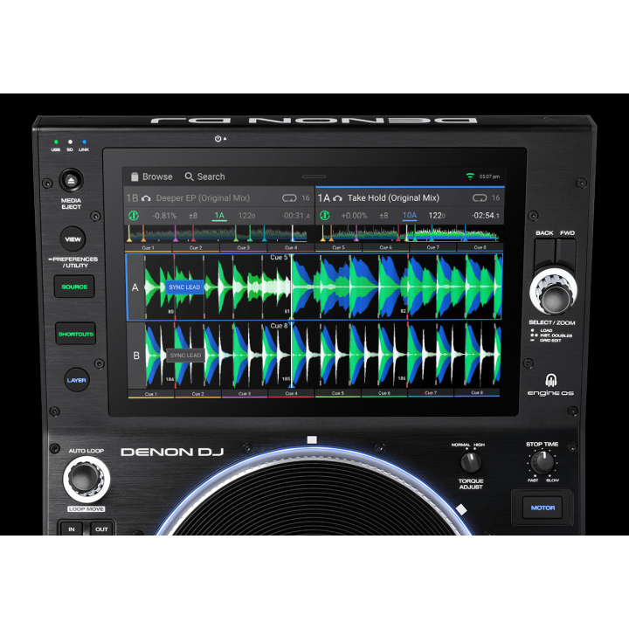Screen dimensions: 629x629
Task: Hit the loop OUT button
Action: click(101, 529)
